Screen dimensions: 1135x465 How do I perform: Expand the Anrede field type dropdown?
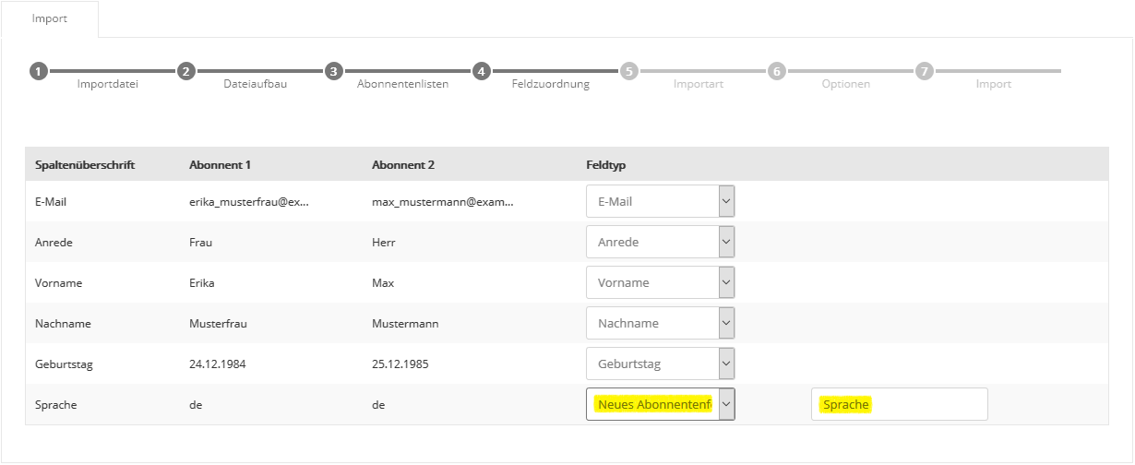click(x=660, y=242)
